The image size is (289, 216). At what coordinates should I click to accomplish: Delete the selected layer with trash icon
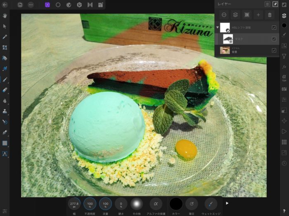point(270,15)
